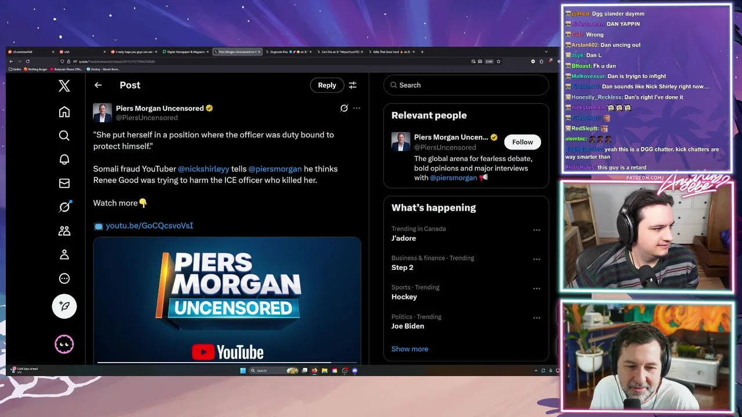Reload the page with browser refresh
Image resolution: width=742 pixels, height=417 pixels.
(27, 61)
